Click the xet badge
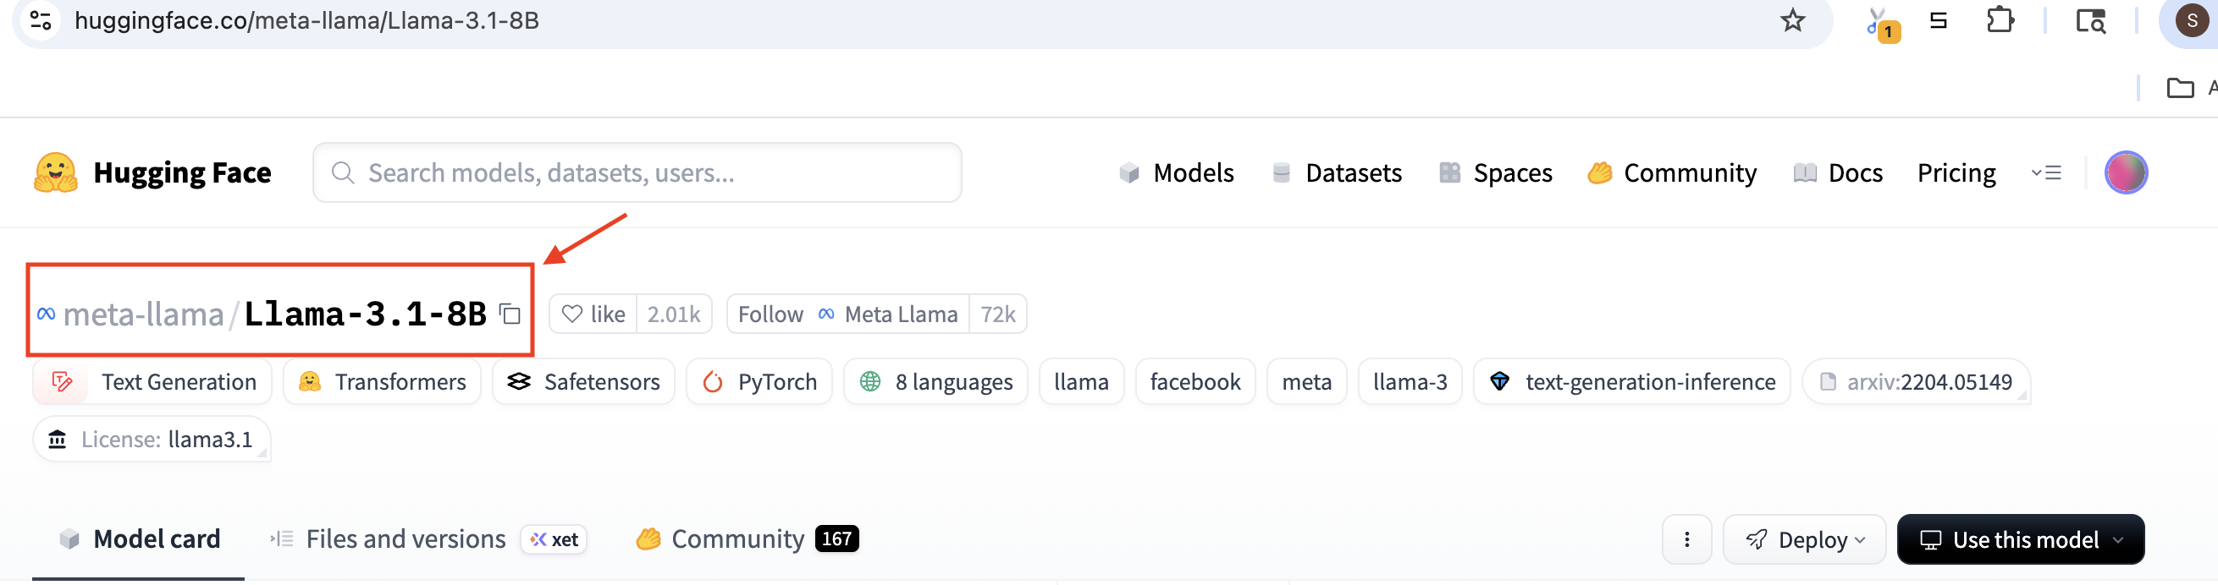Image resolution: width=2218 pixels, height=585 pixels. (x=554, y=539)
